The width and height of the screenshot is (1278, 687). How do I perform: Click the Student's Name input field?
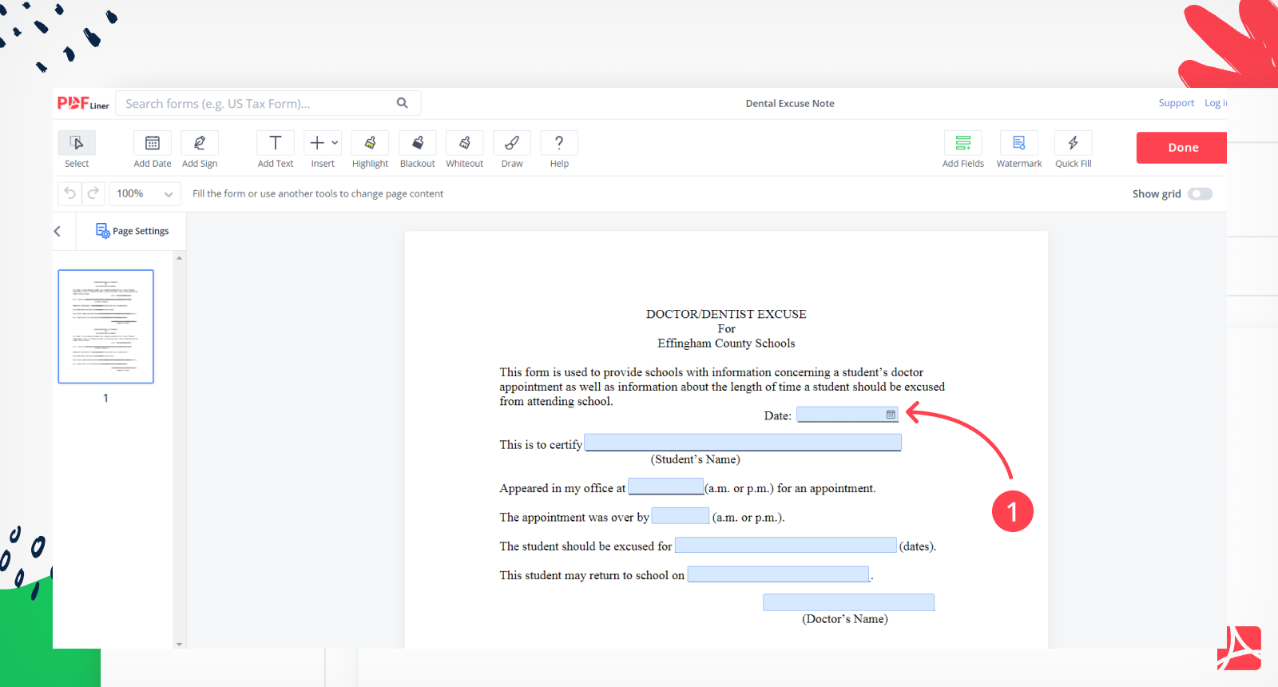[743, 443]
